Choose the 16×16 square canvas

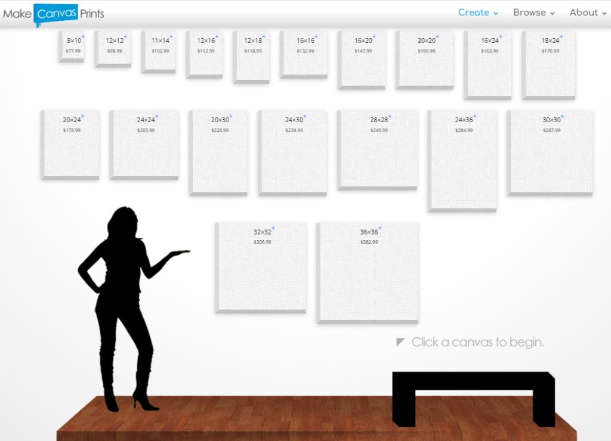pos(304,54)
